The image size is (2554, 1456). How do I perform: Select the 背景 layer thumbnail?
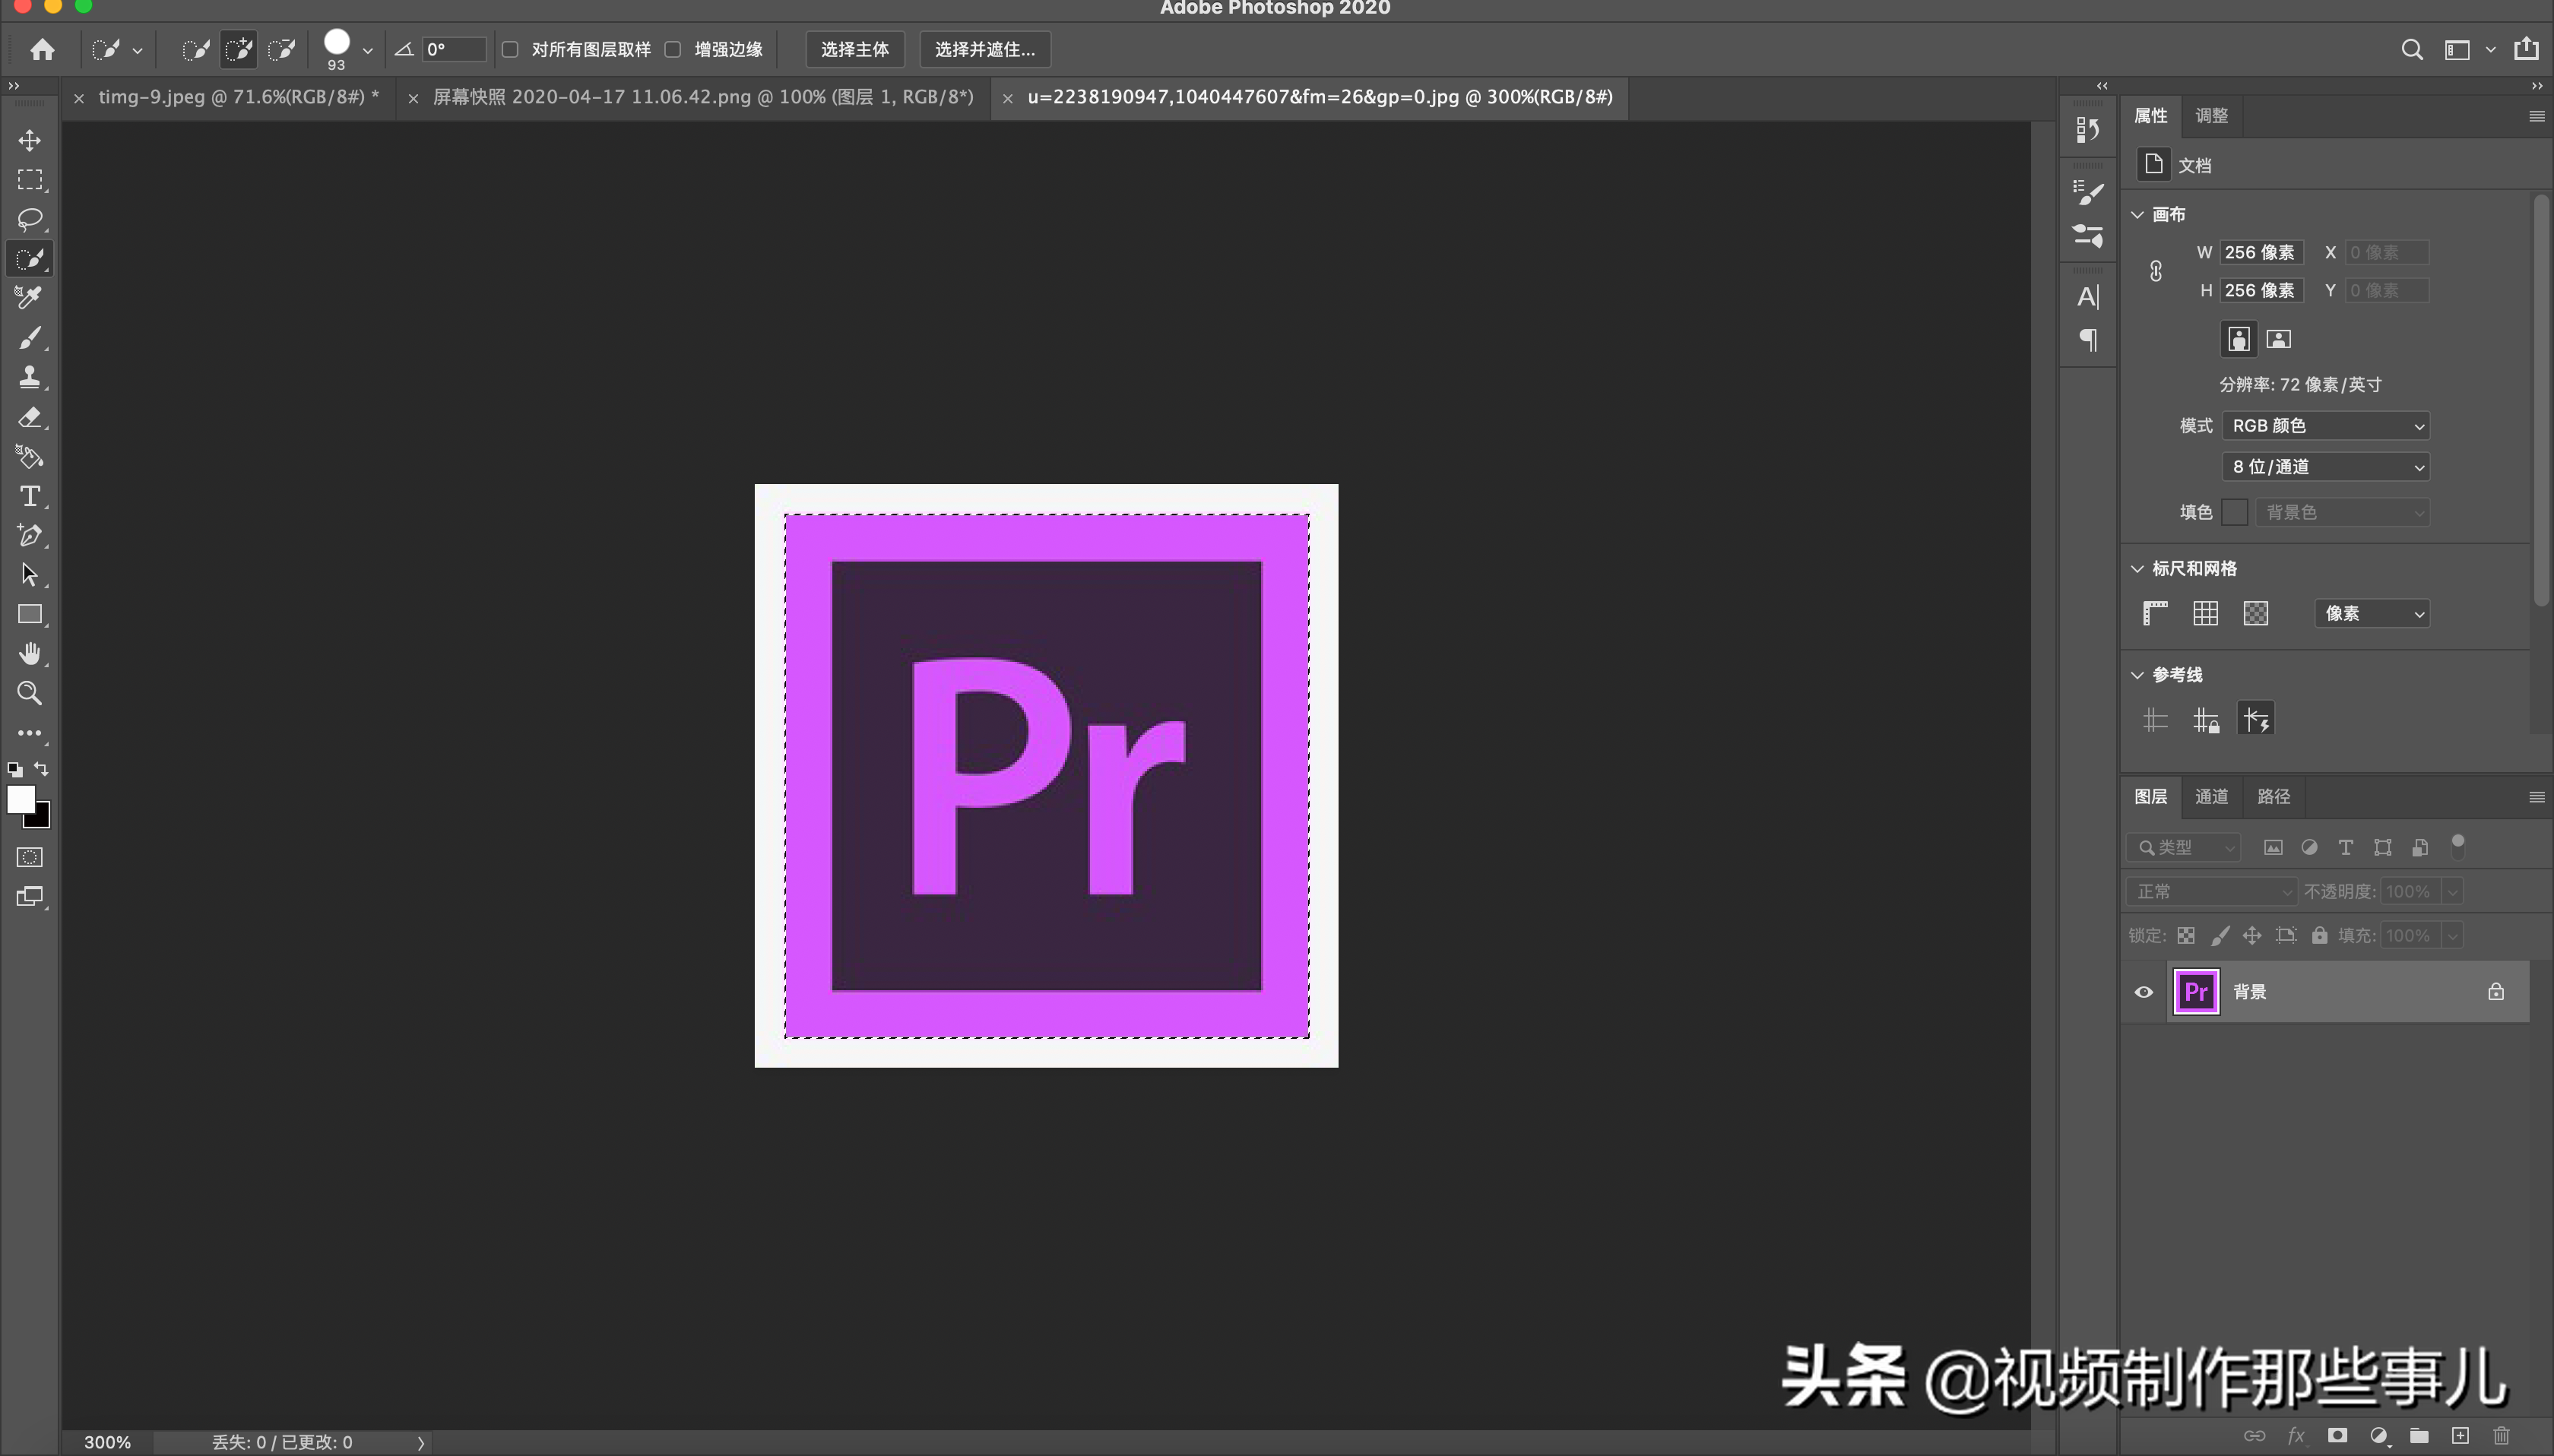tap(2196, 992)
